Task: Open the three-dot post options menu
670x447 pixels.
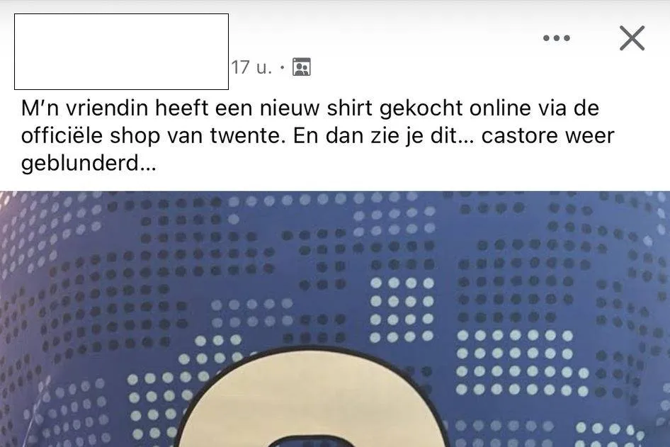Action: (x=557, y=38)
